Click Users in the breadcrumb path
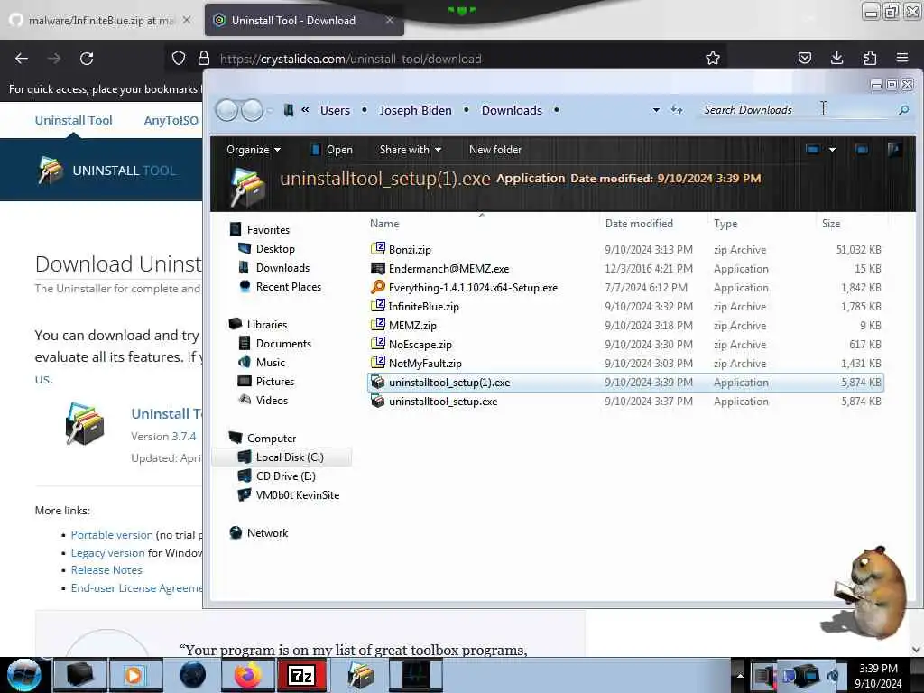 tap(335, 110)
